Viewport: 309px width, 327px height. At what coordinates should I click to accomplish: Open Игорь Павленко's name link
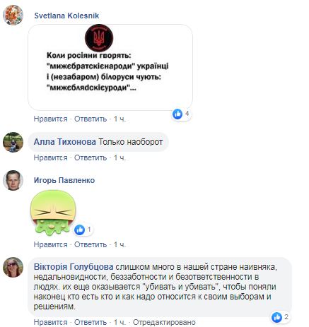(64, 180)
